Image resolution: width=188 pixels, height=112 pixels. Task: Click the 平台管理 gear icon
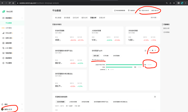3,63
